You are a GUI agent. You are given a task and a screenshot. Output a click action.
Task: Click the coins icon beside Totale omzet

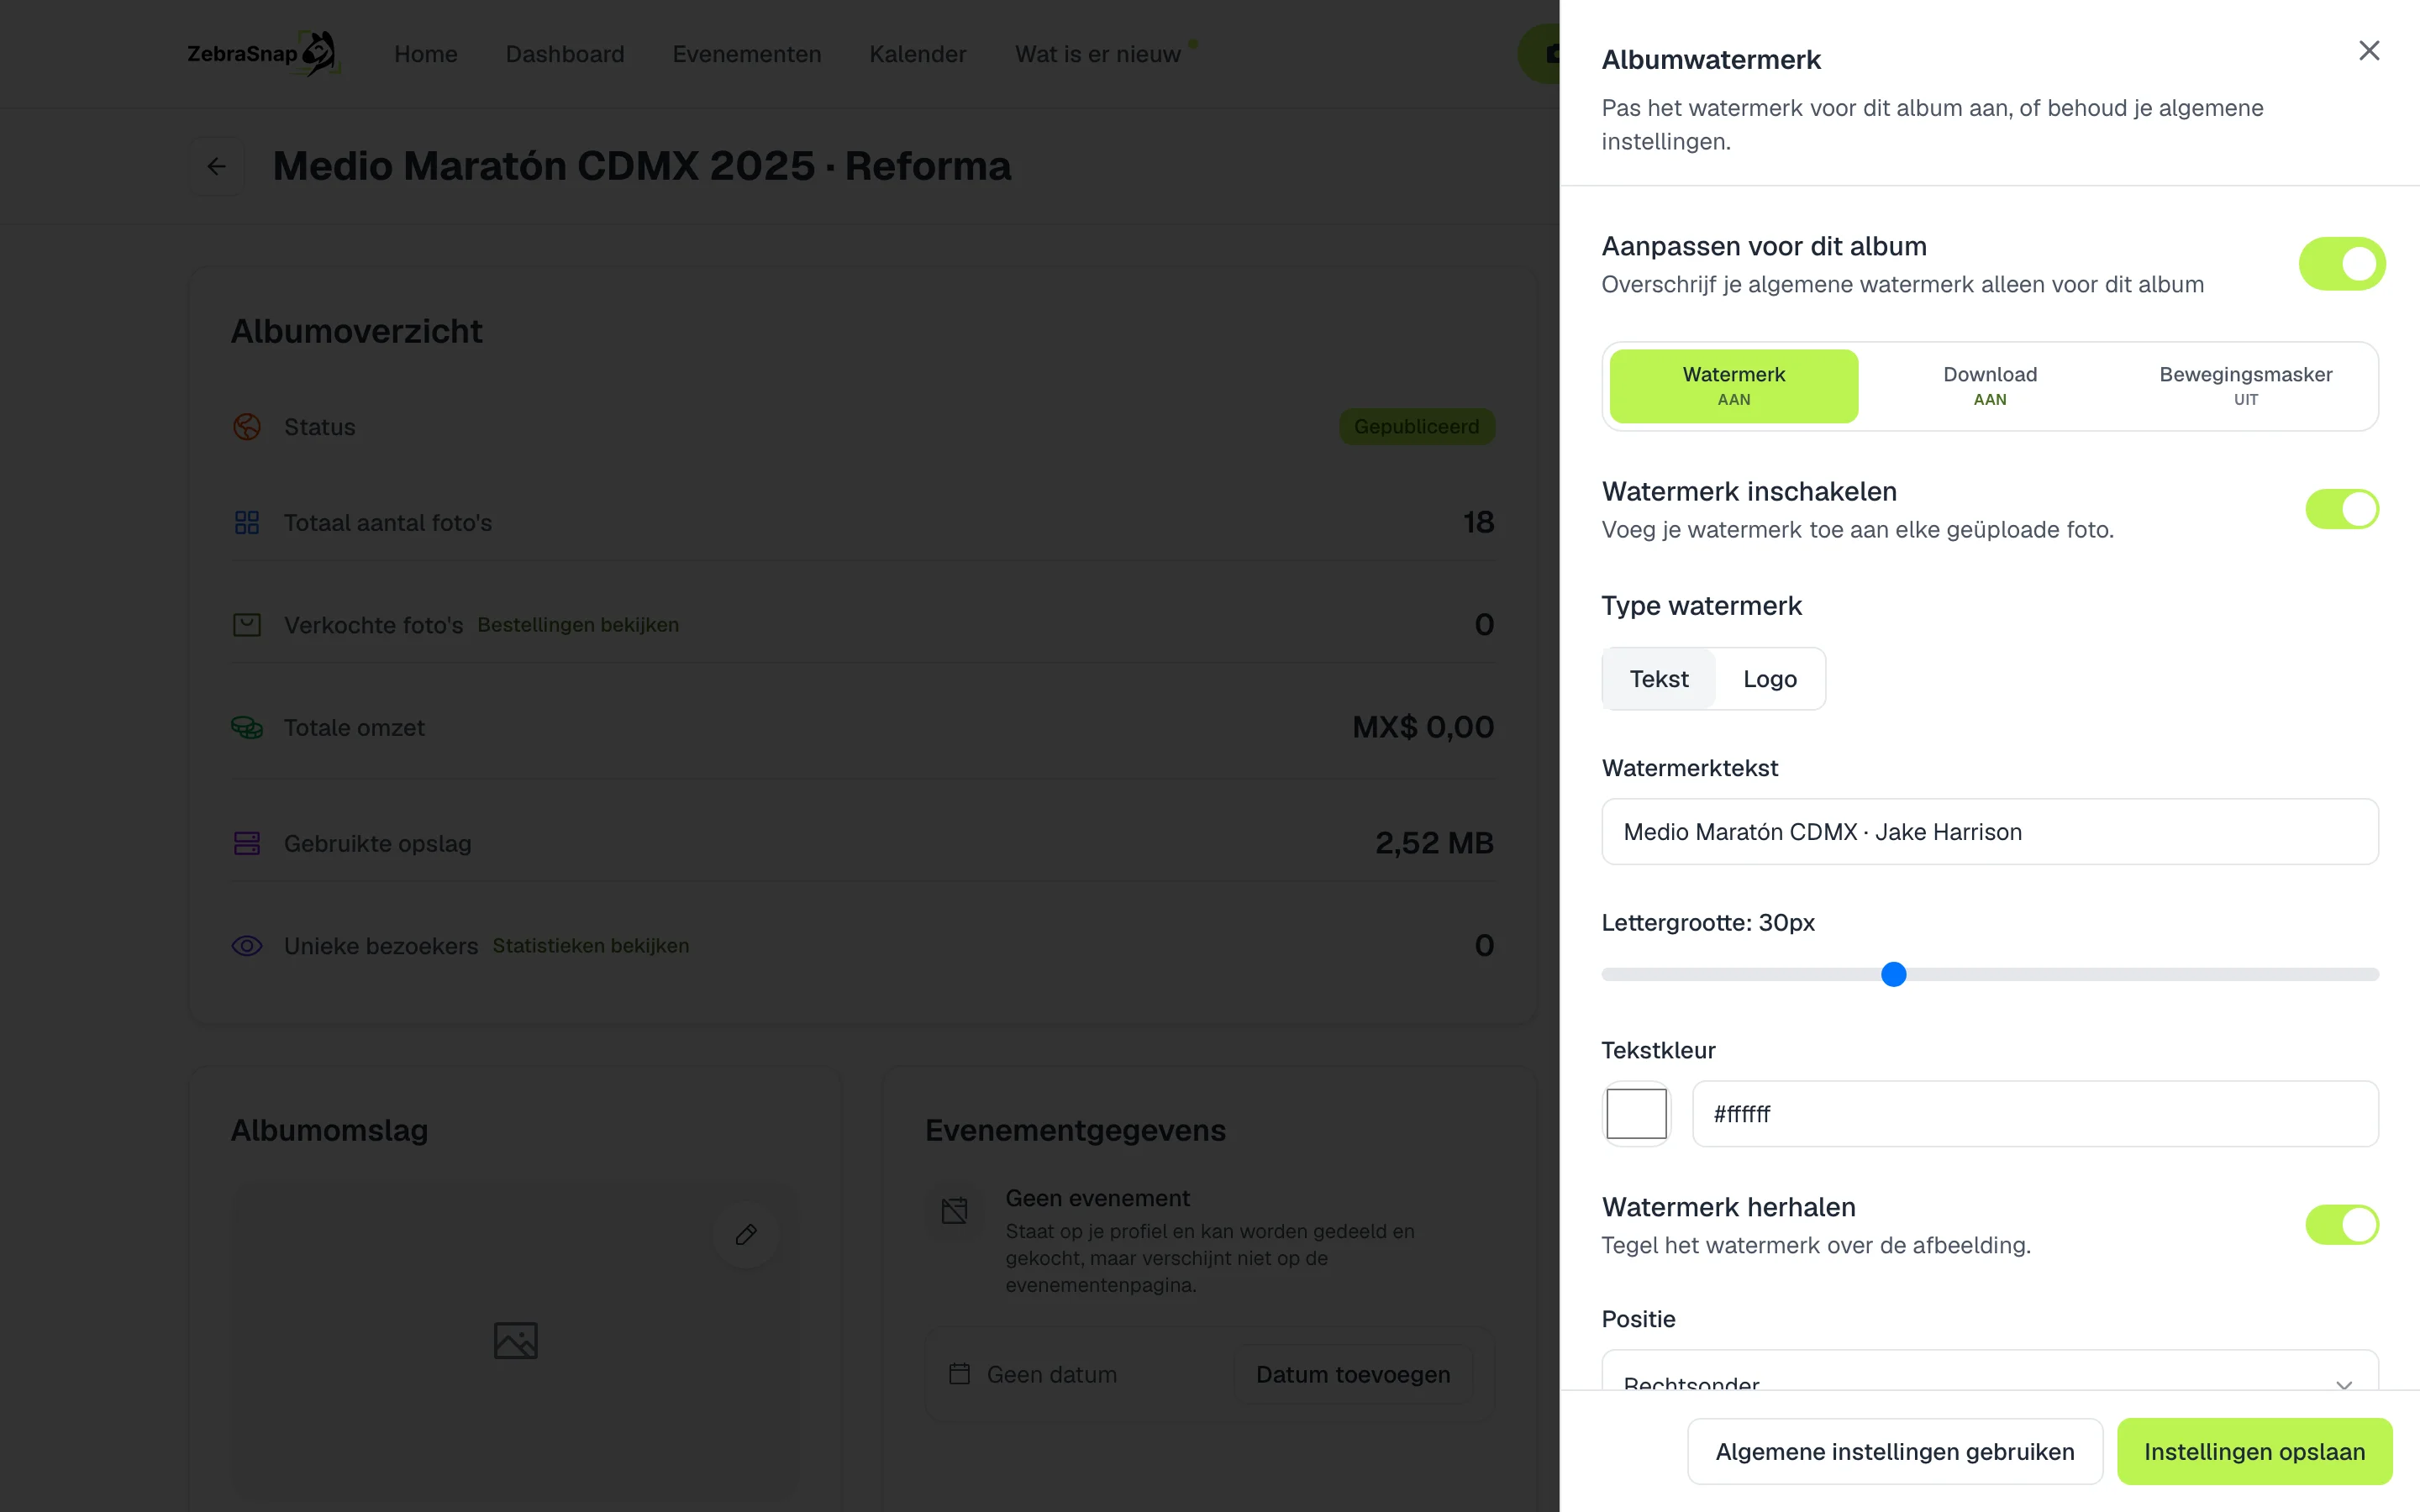[x=247, y=727]
